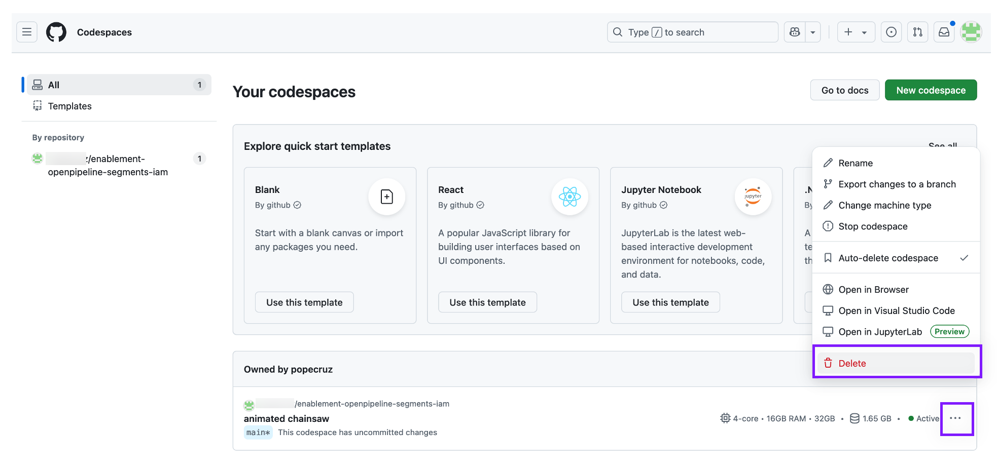This screenshot has height=471, width=997.
Task: Click Go to docs button
Action: click(845, 90)
